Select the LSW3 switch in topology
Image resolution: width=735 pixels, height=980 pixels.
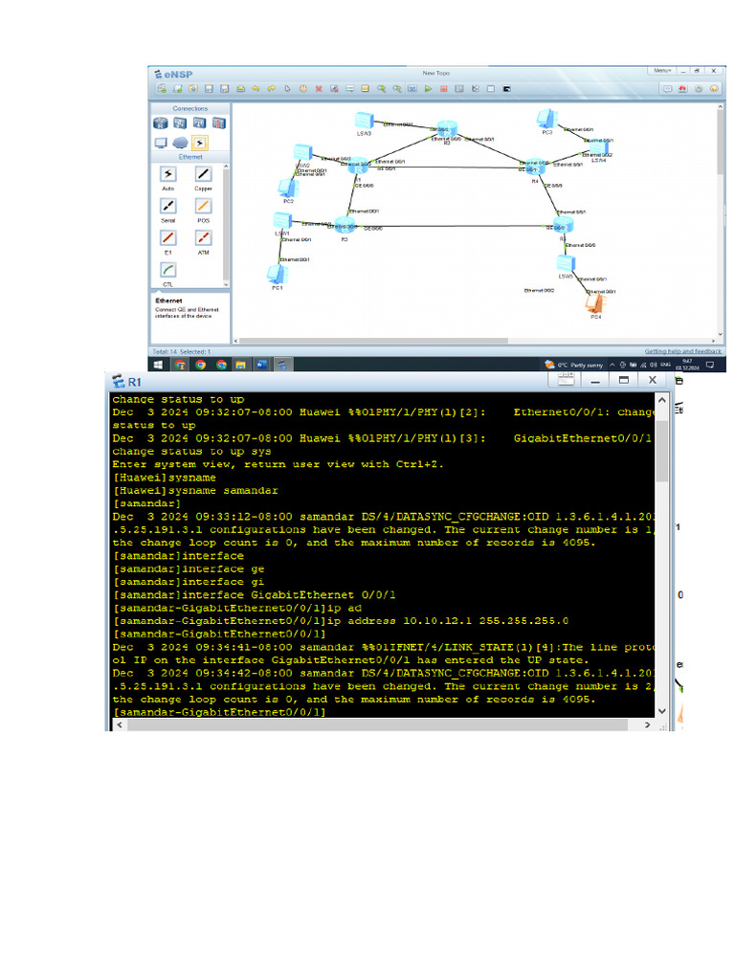pyautogui.click(x=364, y=121)
